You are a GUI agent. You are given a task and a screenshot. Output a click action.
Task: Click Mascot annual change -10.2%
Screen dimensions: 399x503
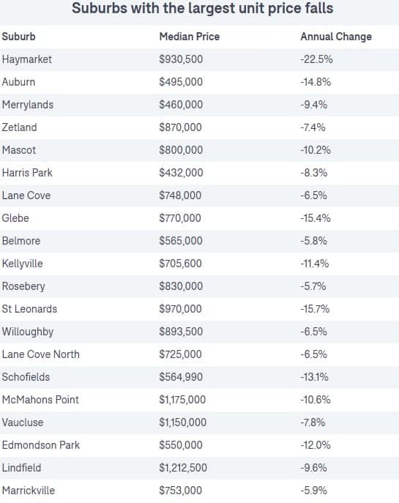click(316, 150)
